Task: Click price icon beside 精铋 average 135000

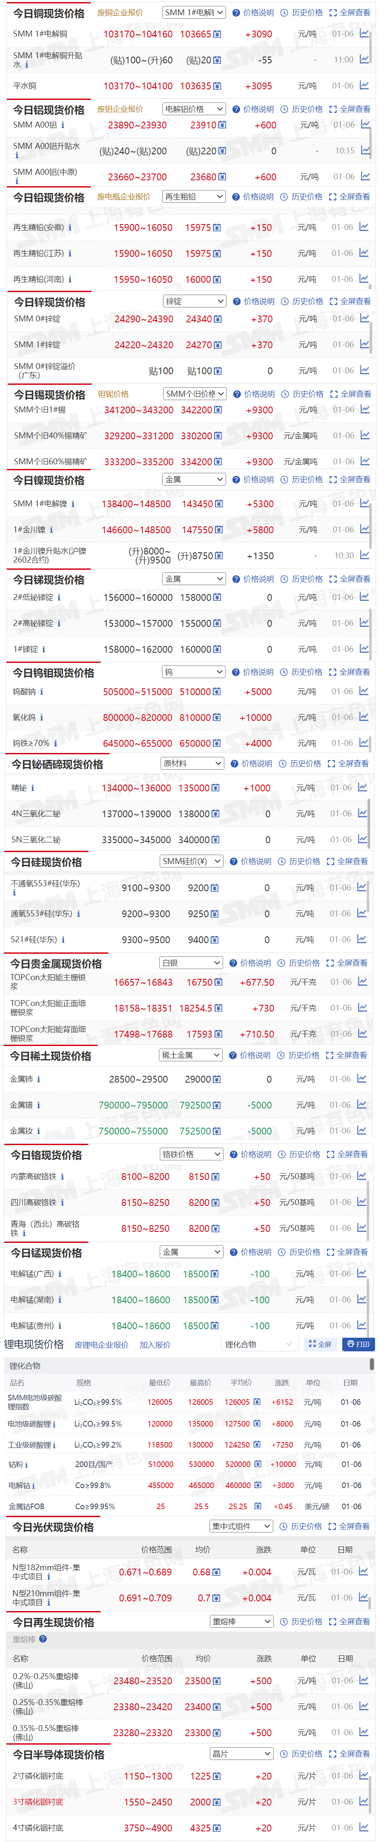Action: point(215,788)
